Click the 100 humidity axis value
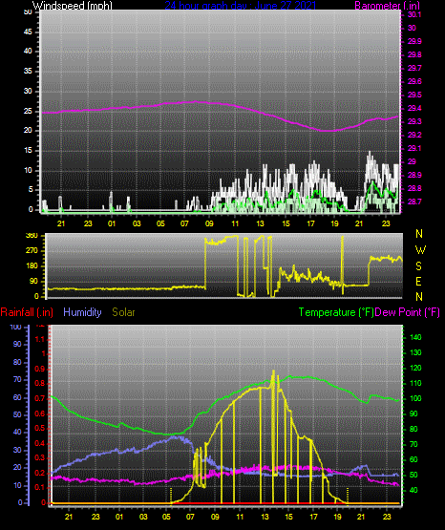Viewport: 445px width, 530px height. (15, 327)
